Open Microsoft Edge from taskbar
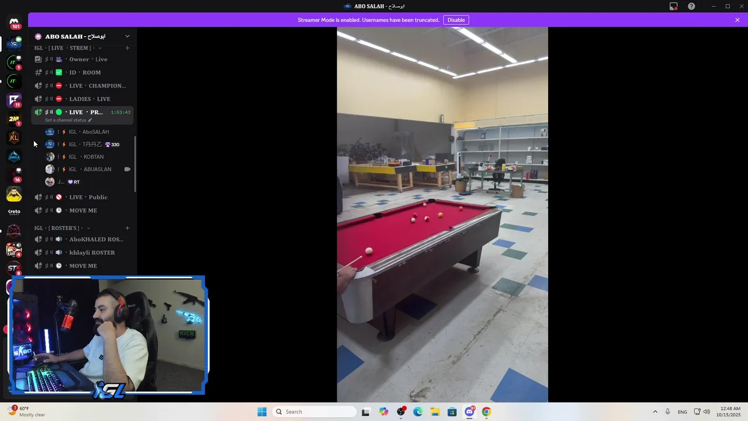Viewport: 748px width, 421px height. pyautogui.click(x=418, y=412)
